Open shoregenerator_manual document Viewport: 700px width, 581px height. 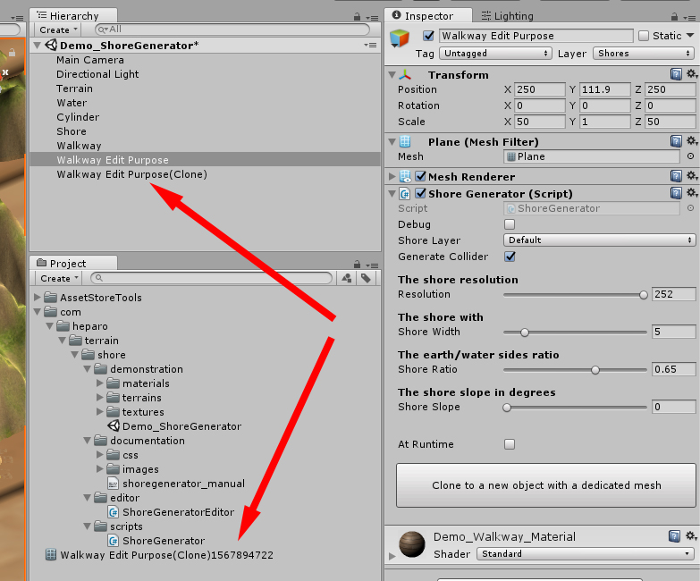(176, 484)
